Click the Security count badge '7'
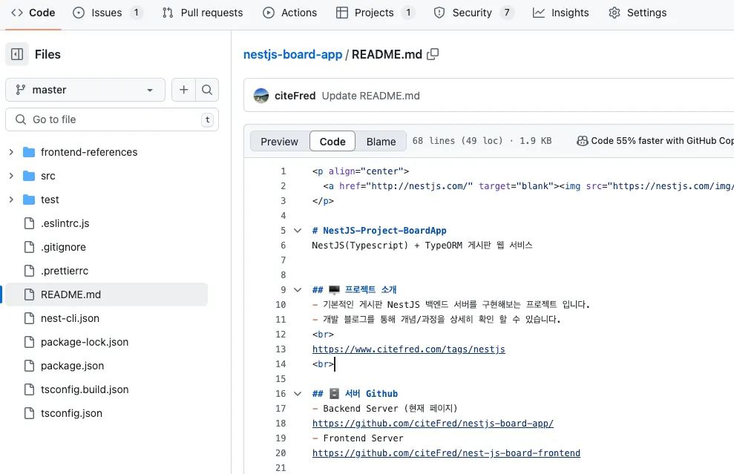Image resolution: width=734 pixels, height=474 pixels. [x=506, y=13]
